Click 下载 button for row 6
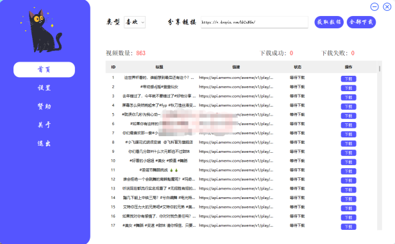Viewport: 395px width, 244px height. click(348, 125)
